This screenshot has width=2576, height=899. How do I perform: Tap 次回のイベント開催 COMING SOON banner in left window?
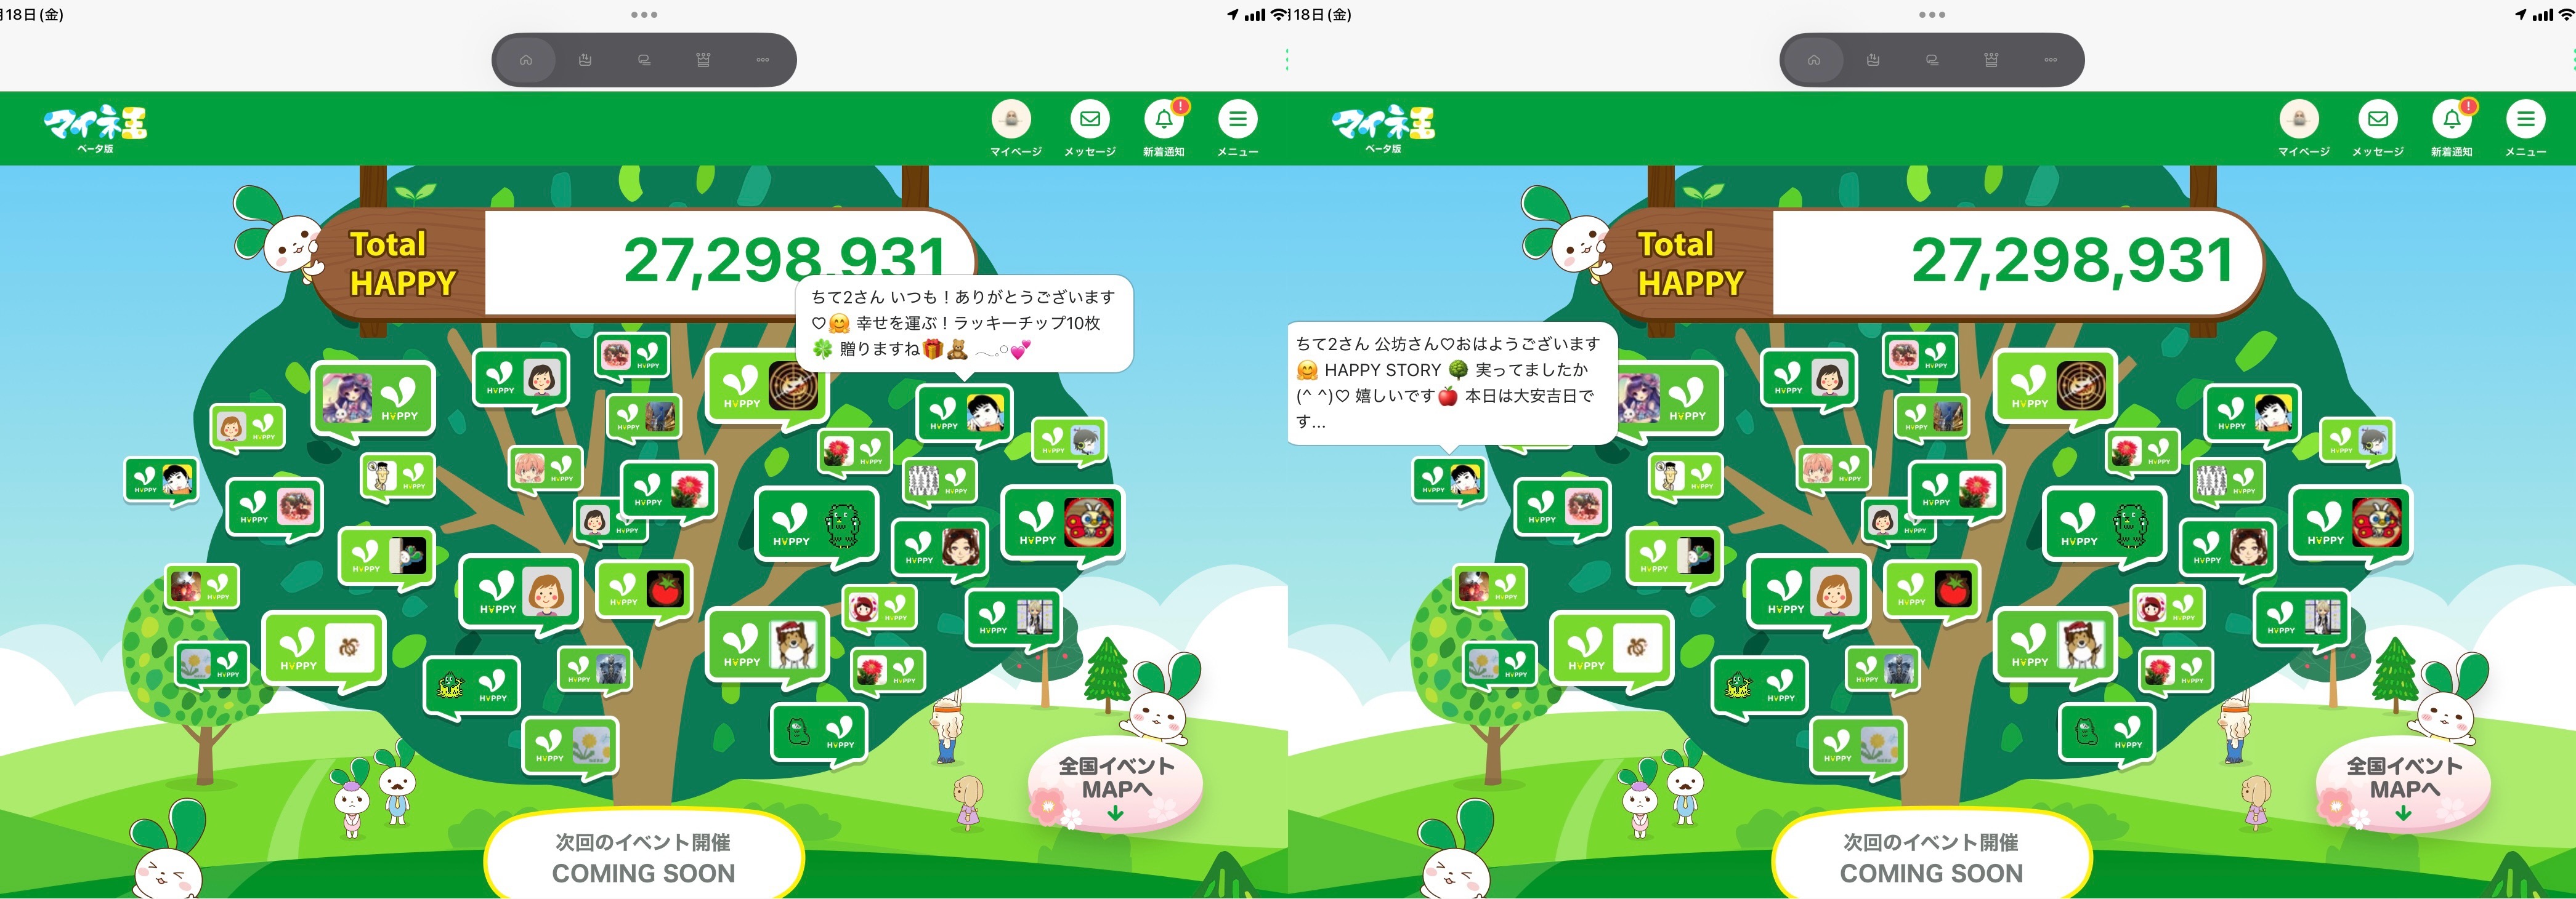[643, 857]
